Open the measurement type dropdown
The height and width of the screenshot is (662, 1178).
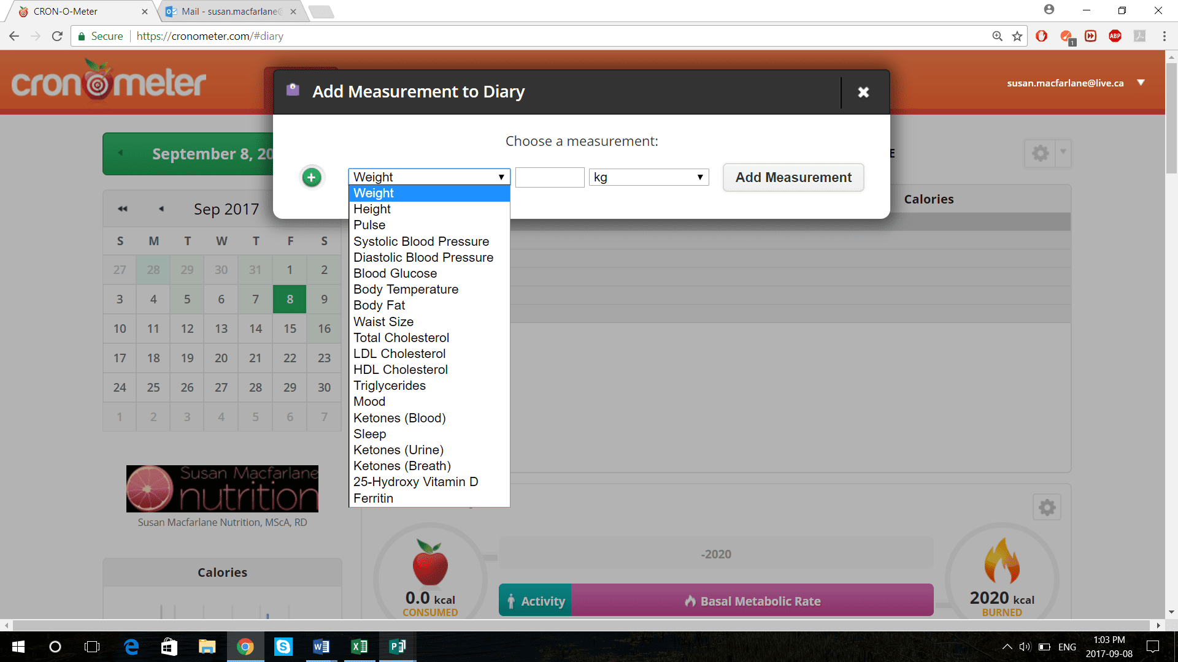(429, 177)
